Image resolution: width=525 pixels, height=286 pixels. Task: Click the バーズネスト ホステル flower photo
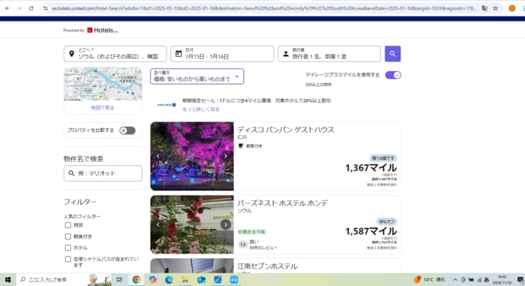pos(192,224)
